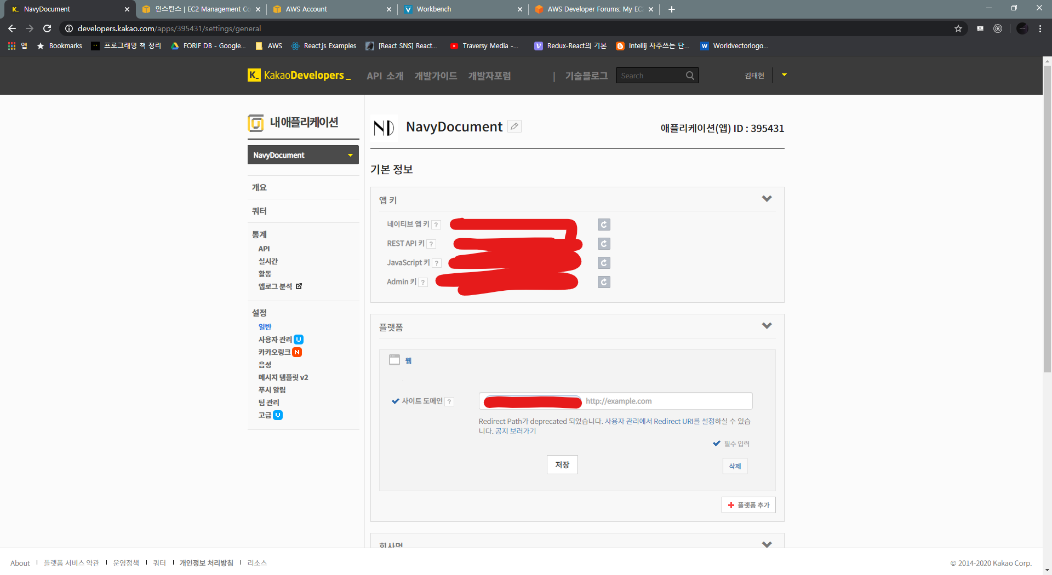Reload the page in browser
Screen dimensions: 1052x575
point(47,28)
